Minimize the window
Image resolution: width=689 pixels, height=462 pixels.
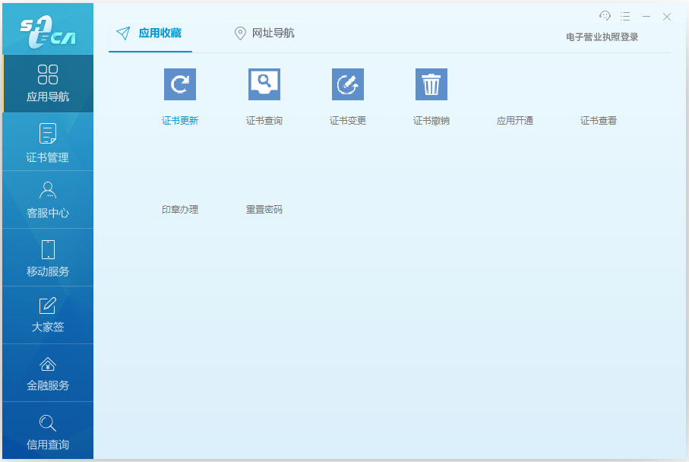(646, 16)
